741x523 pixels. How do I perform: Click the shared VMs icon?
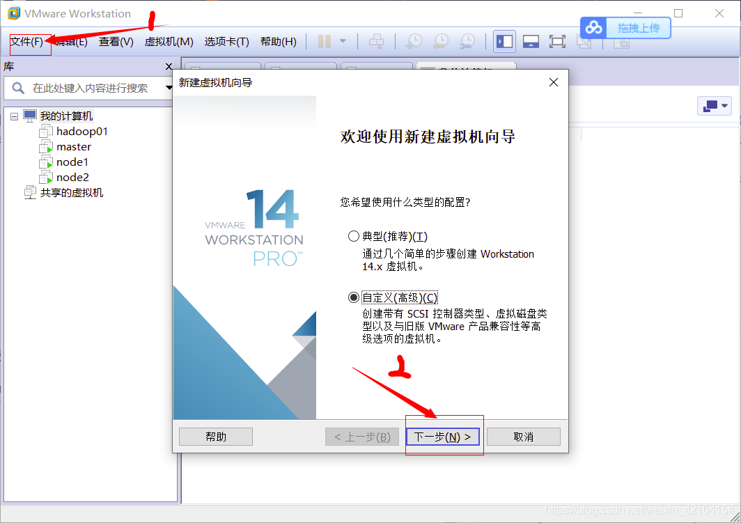click(30, 192)
